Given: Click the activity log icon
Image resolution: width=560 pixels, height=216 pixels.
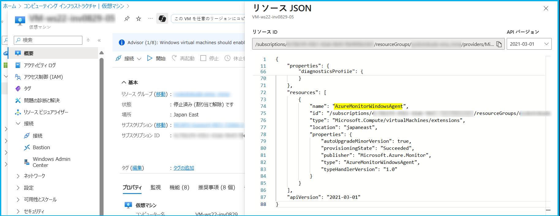Looking at the screenshot, I should [18, 65].
